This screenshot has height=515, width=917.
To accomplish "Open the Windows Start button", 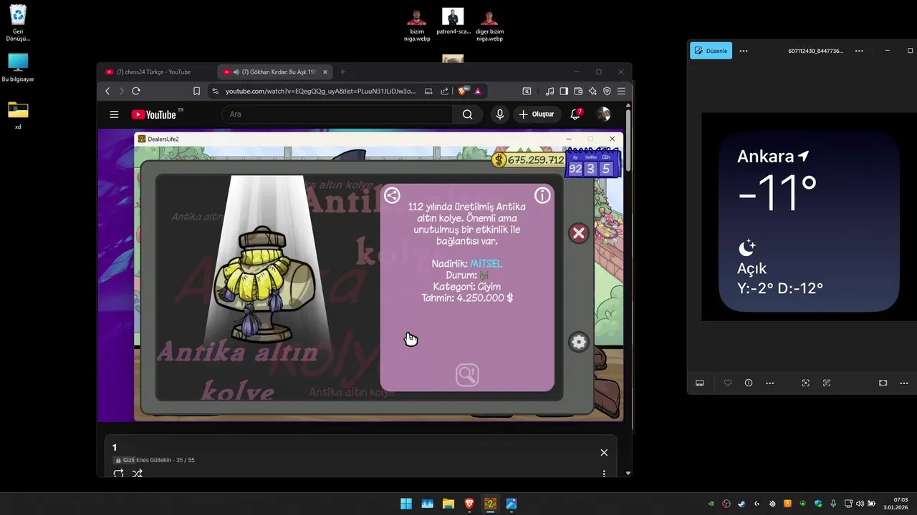I will click(406, 504).
